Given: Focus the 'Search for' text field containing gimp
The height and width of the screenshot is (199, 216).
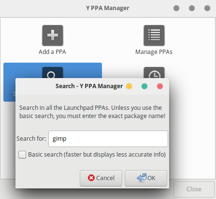Looking at the screenshot, I should (x=108, y=139).
